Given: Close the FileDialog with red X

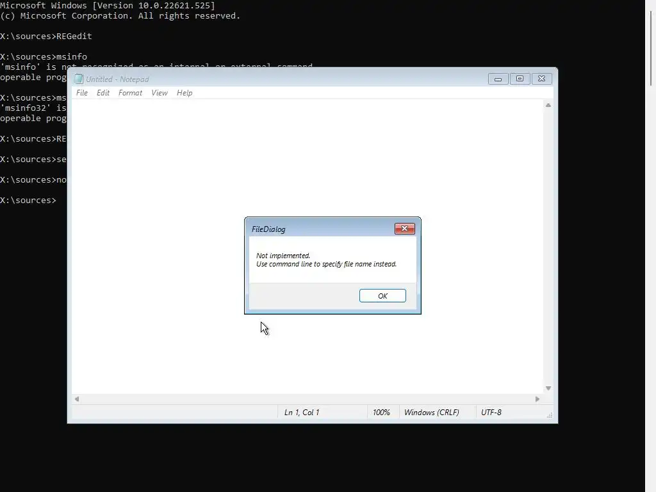Looking at the screenshot, I should pyautogui.click(x=405, y=229).
